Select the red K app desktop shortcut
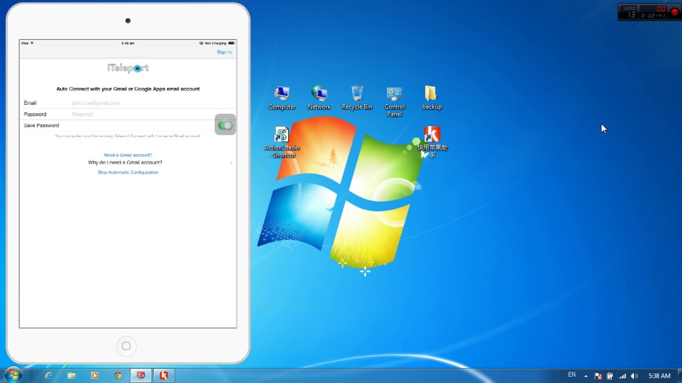Screen dimensions: 682x383 [432, 142]
